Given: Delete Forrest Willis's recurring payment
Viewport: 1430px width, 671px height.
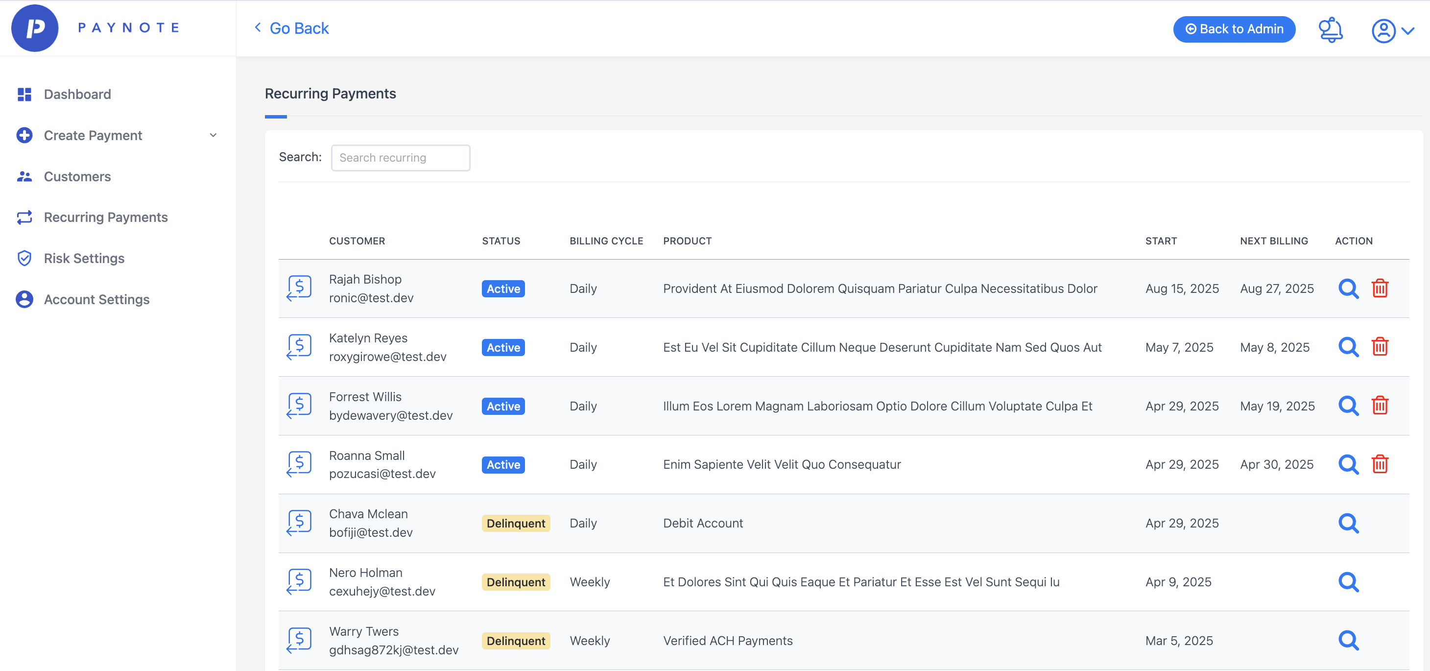Looking at the screenshot, I should [x=1380, y=406].
